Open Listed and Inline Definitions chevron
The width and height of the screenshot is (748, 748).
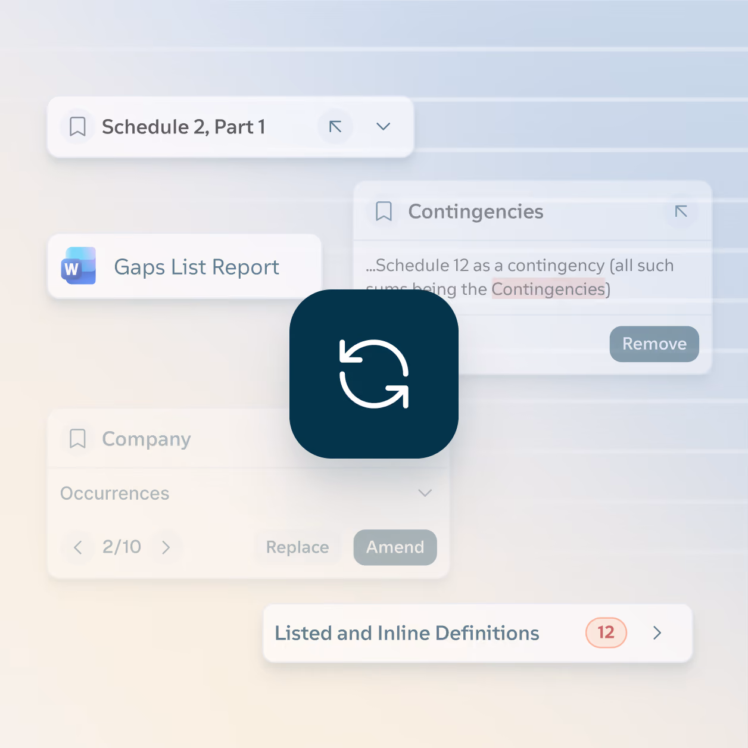point(657,632)
